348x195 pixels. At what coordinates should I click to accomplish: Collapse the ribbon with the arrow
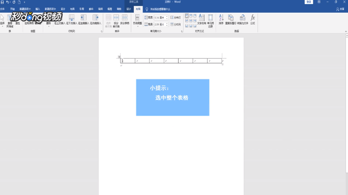(x=346, y=32)
